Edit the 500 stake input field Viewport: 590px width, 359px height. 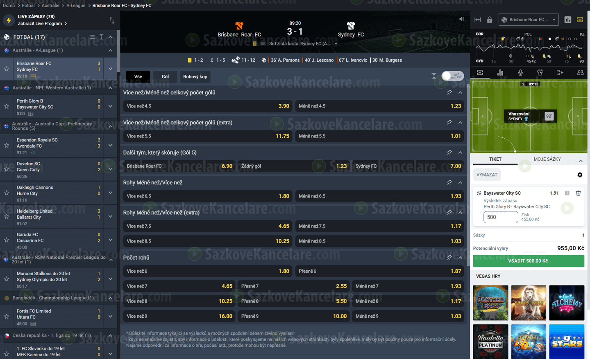(501, 217)
